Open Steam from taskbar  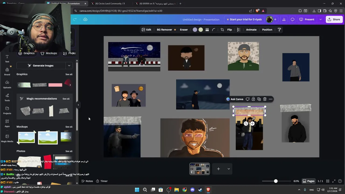pos(200,190)
